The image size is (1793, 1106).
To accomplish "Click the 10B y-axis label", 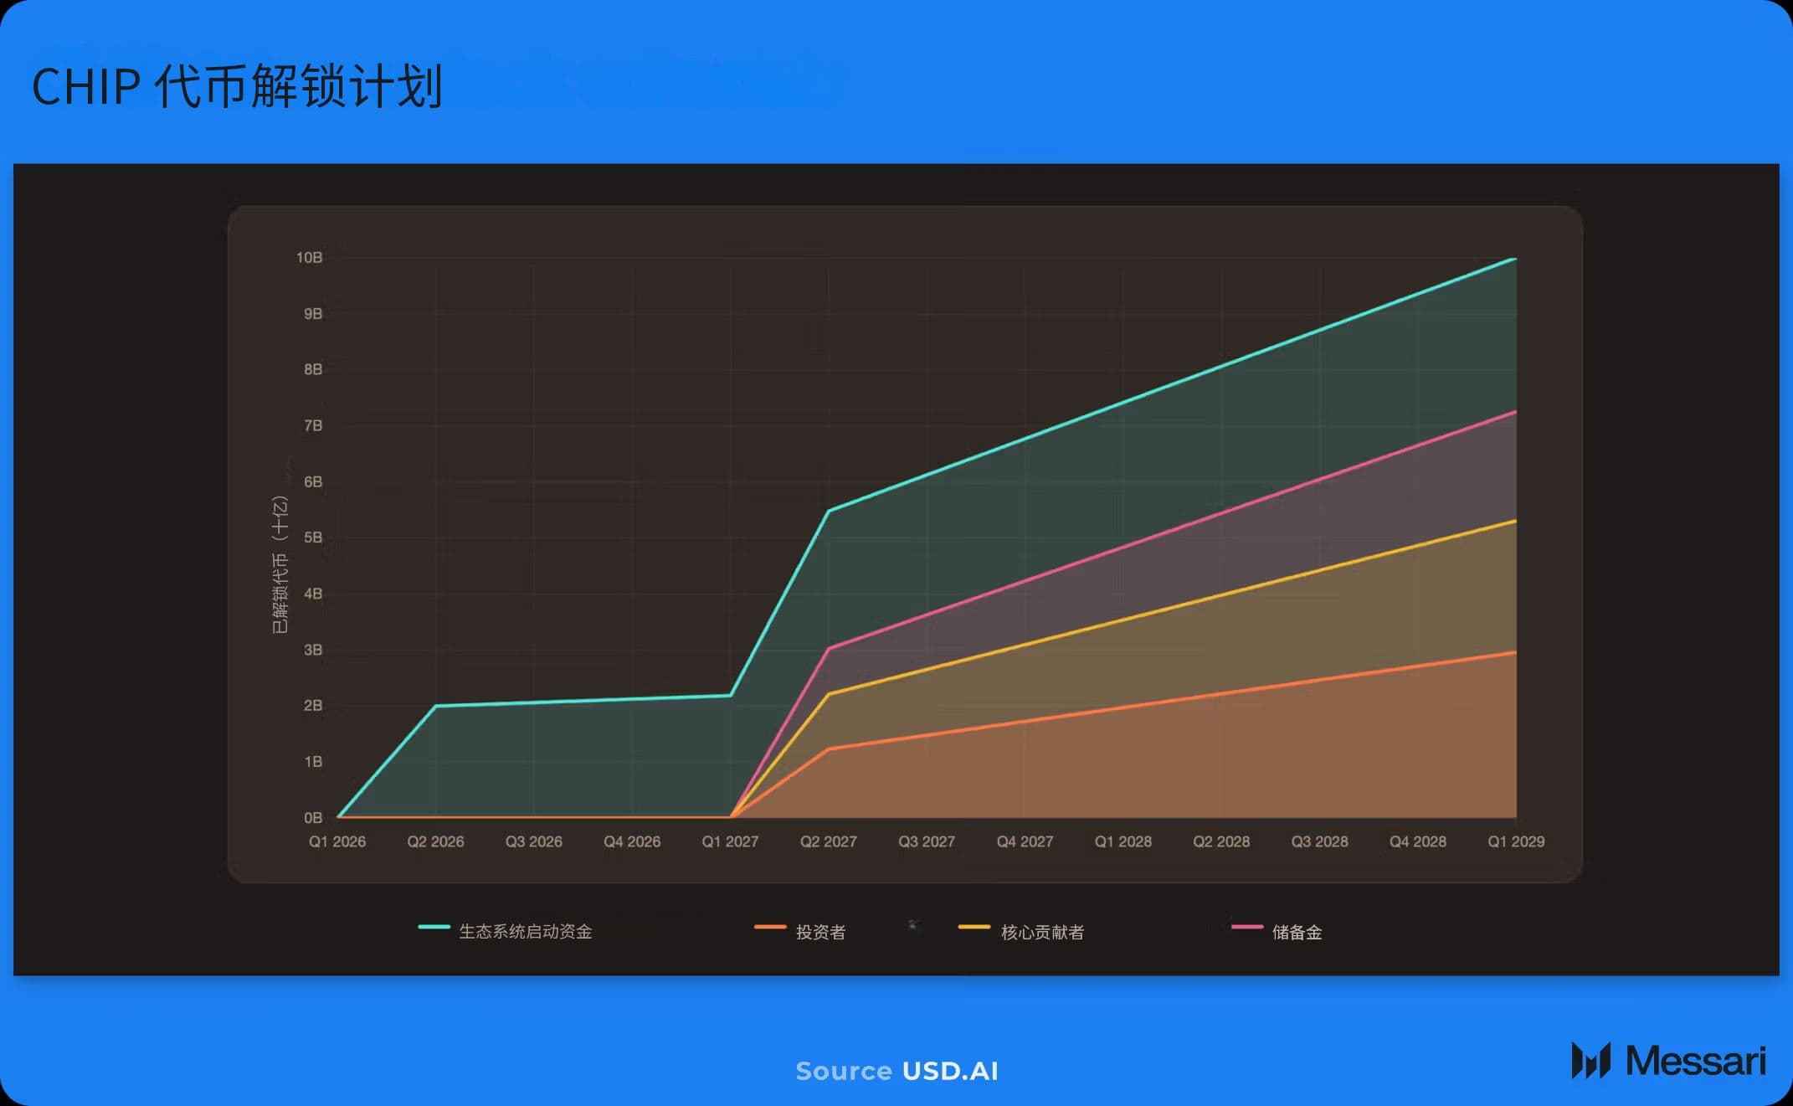I will click(309, 258).
